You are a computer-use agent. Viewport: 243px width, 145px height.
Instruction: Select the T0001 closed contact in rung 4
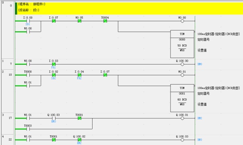pos(54,140)
